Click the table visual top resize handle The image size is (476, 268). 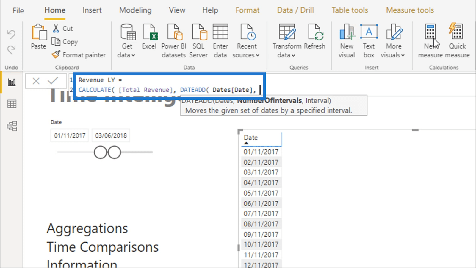415,130
